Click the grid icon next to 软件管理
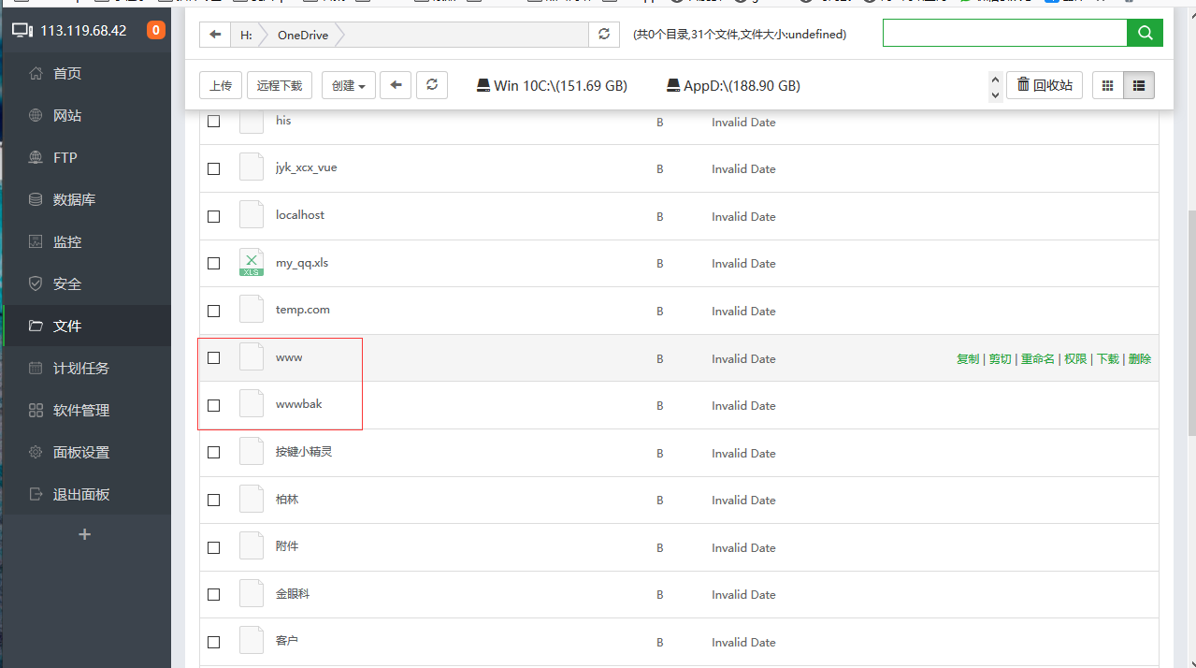Image resolution: width=1196 pixels, height=668 pixels. [x=36, y=410]
